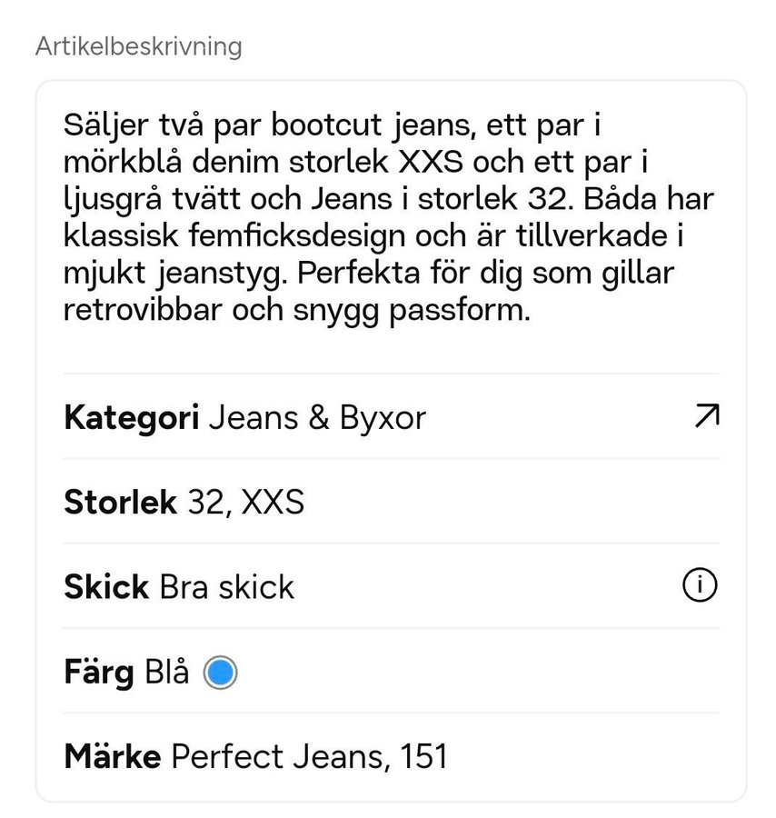This screenshot has height=818, width=776.
Task: Open the Jeans & Byxor category link
Action: pos(317,418)
